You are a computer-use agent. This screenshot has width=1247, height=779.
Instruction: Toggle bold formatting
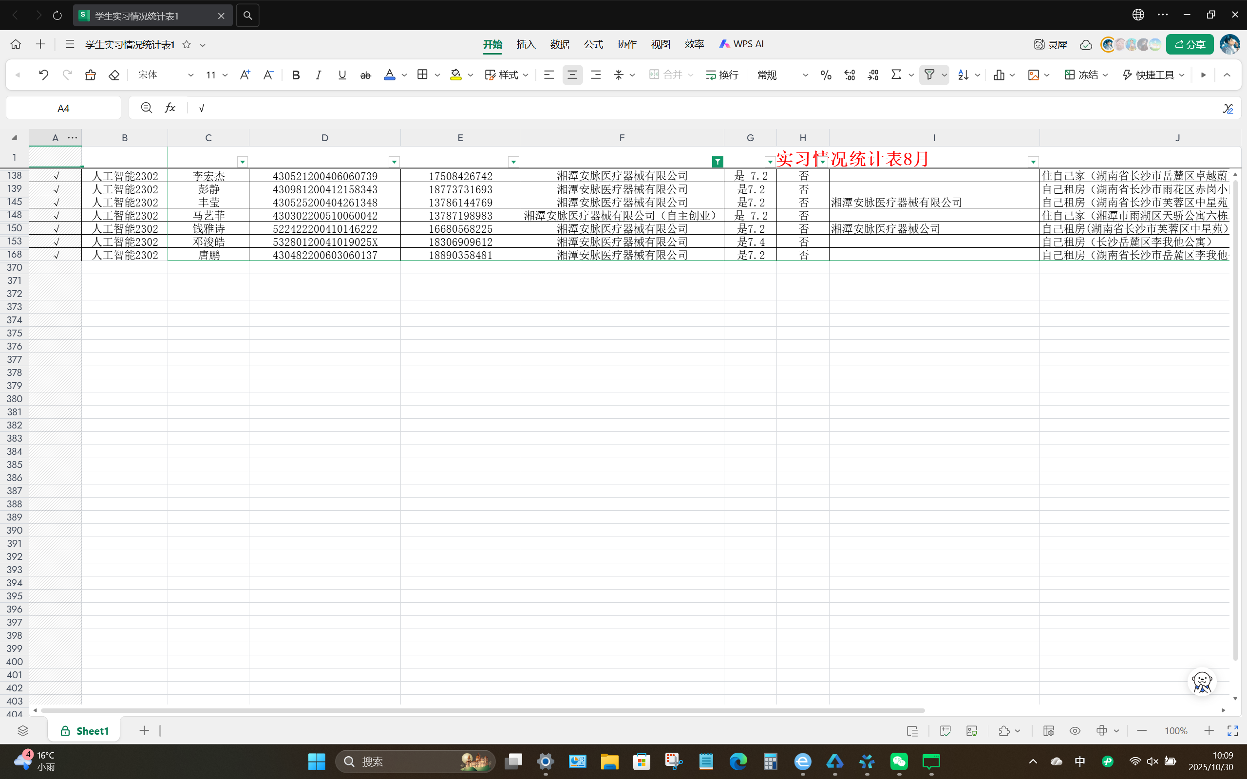pyautogui.click(x=295, y=75)
